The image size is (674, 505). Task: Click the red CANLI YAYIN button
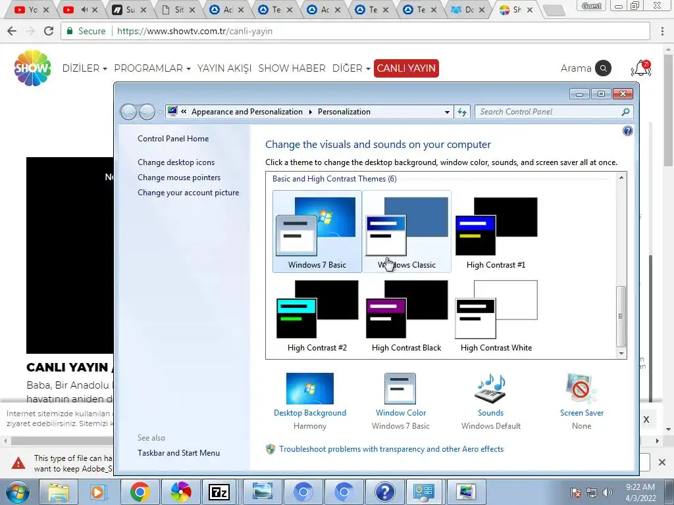[406, 68]
